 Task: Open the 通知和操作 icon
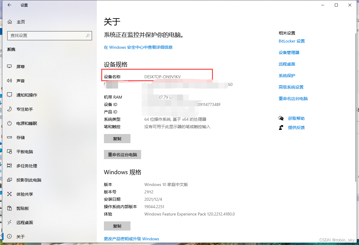pos(10,95)
